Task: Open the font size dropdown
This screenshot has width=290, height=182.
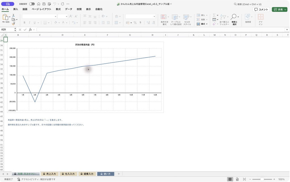Action: pyautogui.click(x=67, y=16)
